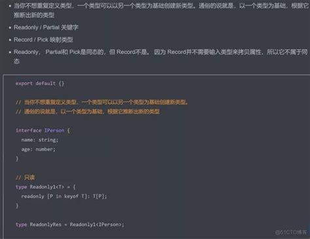This screenshot has width=310, height=239.
Task: Click the first orange comment line in code
Action: coord(102,102)
